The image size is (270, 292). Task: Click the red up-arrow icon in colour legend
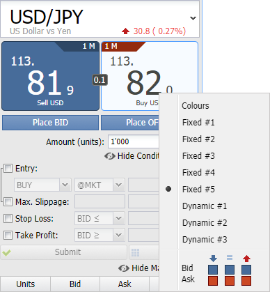click(246, 258)
